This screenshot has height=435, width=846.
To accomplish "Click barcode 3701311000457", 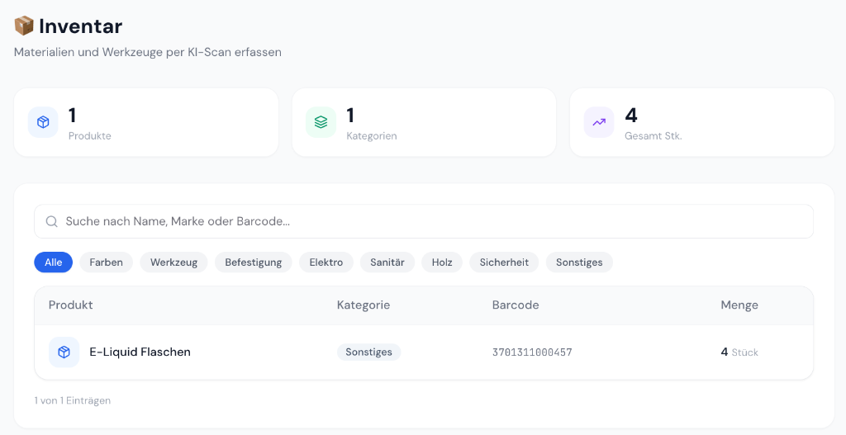I will (532, 352).
